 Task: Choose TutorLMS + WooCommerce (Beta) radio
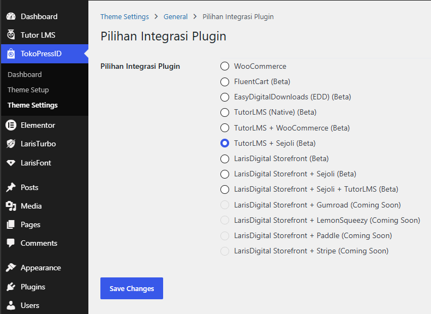(225, 128)
